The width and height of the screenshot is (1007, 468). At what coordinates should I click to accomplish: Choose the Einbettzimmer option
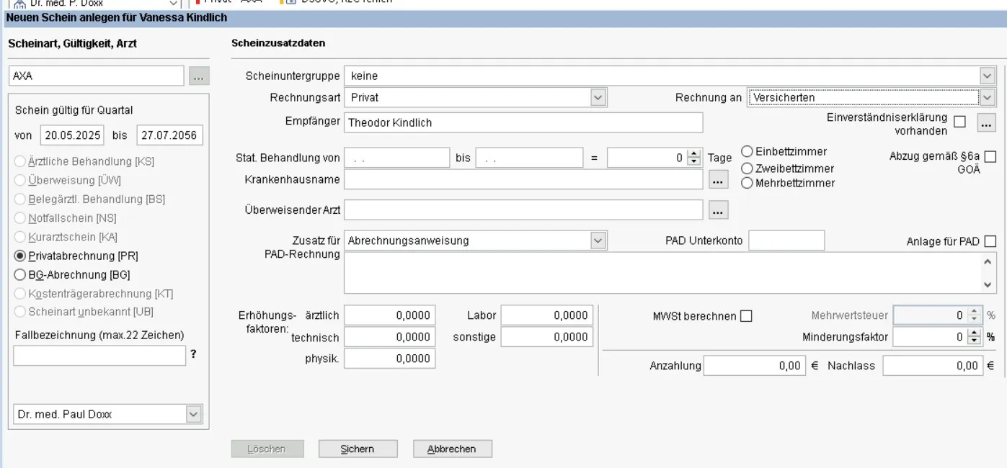[x=747, y=152]
